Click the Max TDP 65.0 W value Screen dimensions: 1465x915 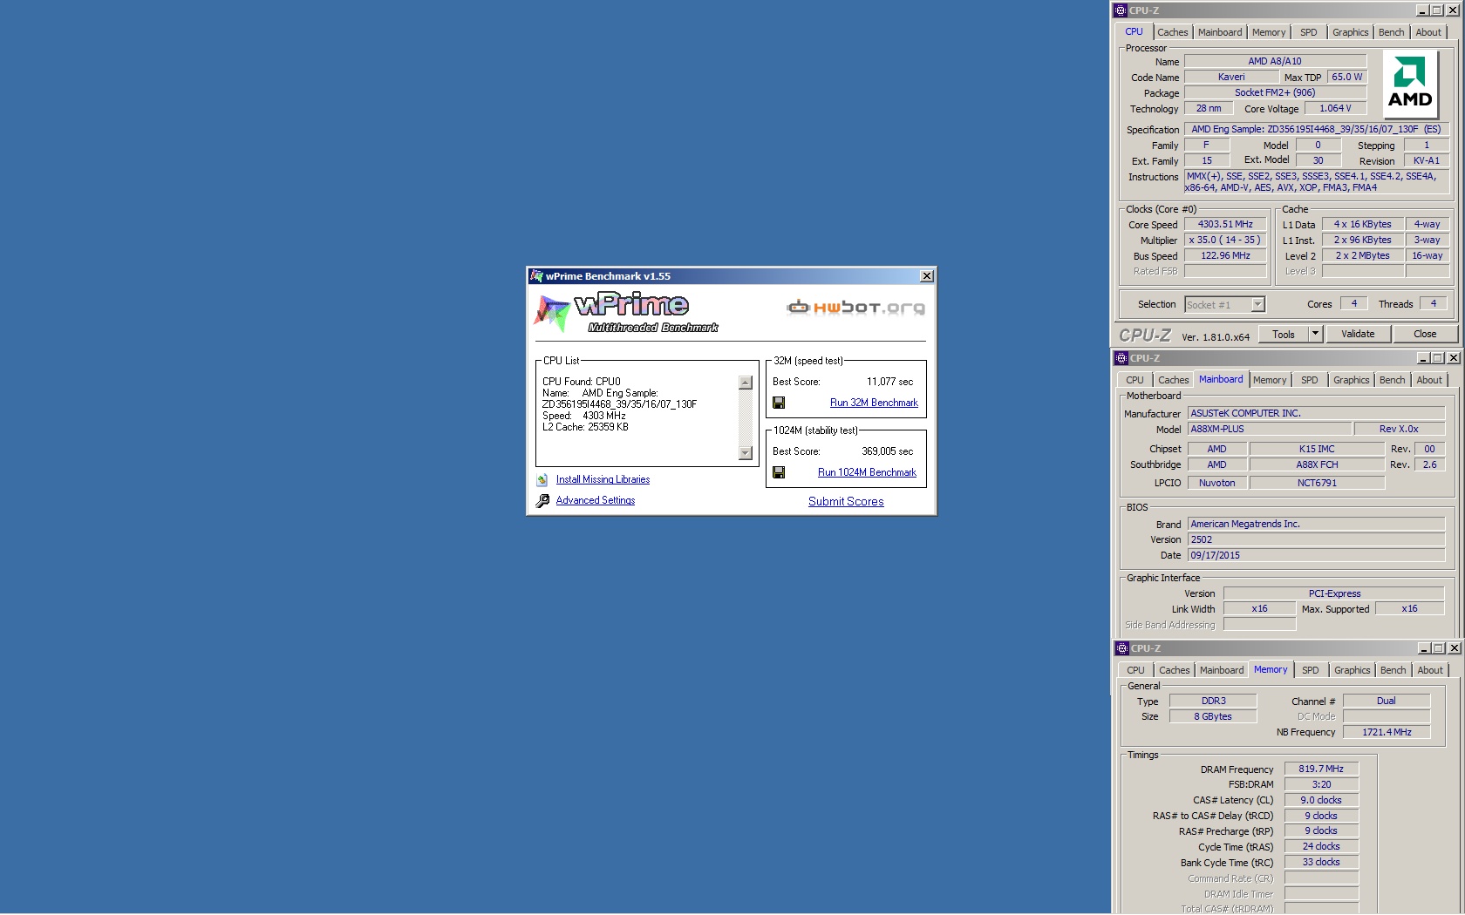pos(1346,77)
